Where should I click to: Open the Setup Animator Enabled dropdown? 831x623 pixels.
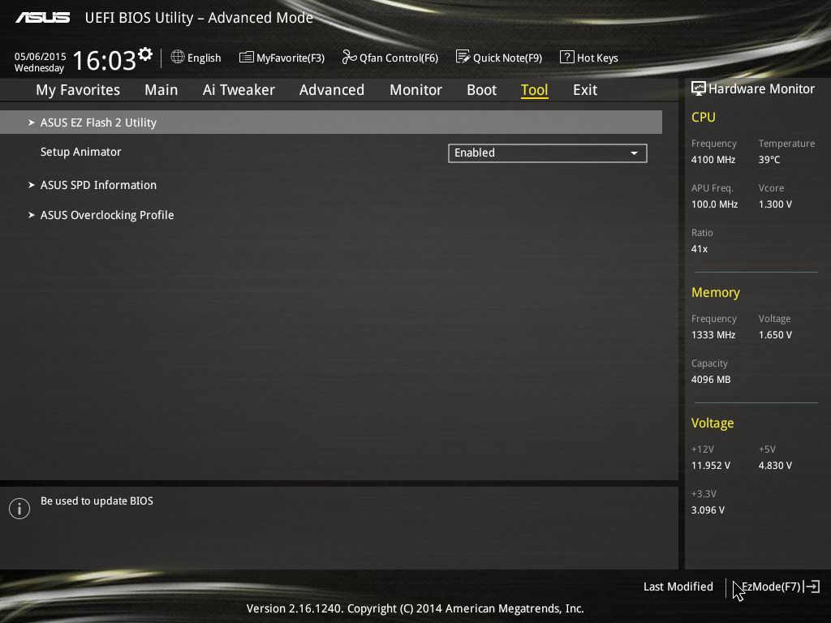[548, 153]
